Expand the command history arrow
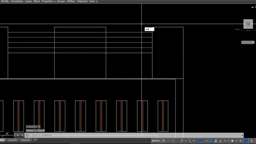Viewport: 256px width, 144px height. (242, 135)
